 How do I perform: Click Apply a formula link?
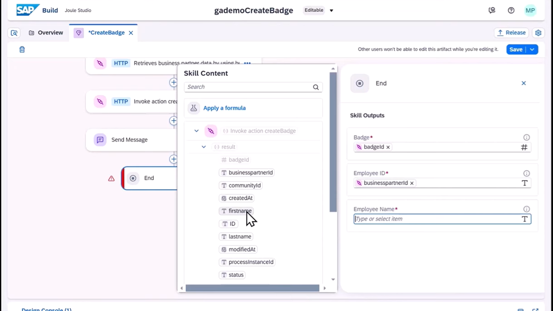coord(224,108)
